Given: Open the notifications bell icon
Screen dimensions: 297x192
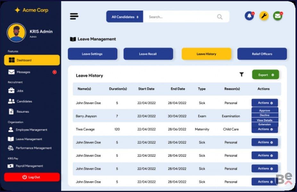Looking at the screenshot, I should (x=250, y=16).
